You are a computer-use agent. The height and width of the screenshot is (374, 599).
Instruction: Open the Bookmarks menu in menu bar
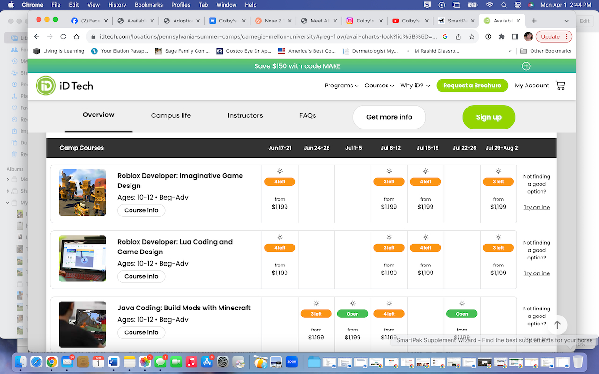point(148,5)
